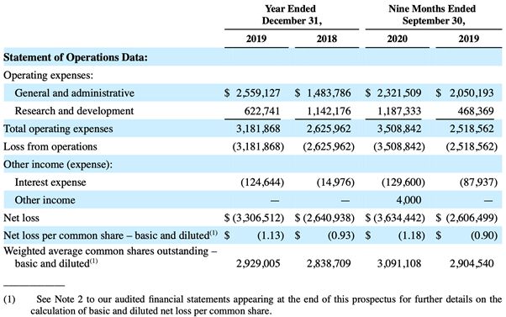Click total operating expenses value 2,518,562
This screenshot has width=506, height=317.
(x=472, y=129)
